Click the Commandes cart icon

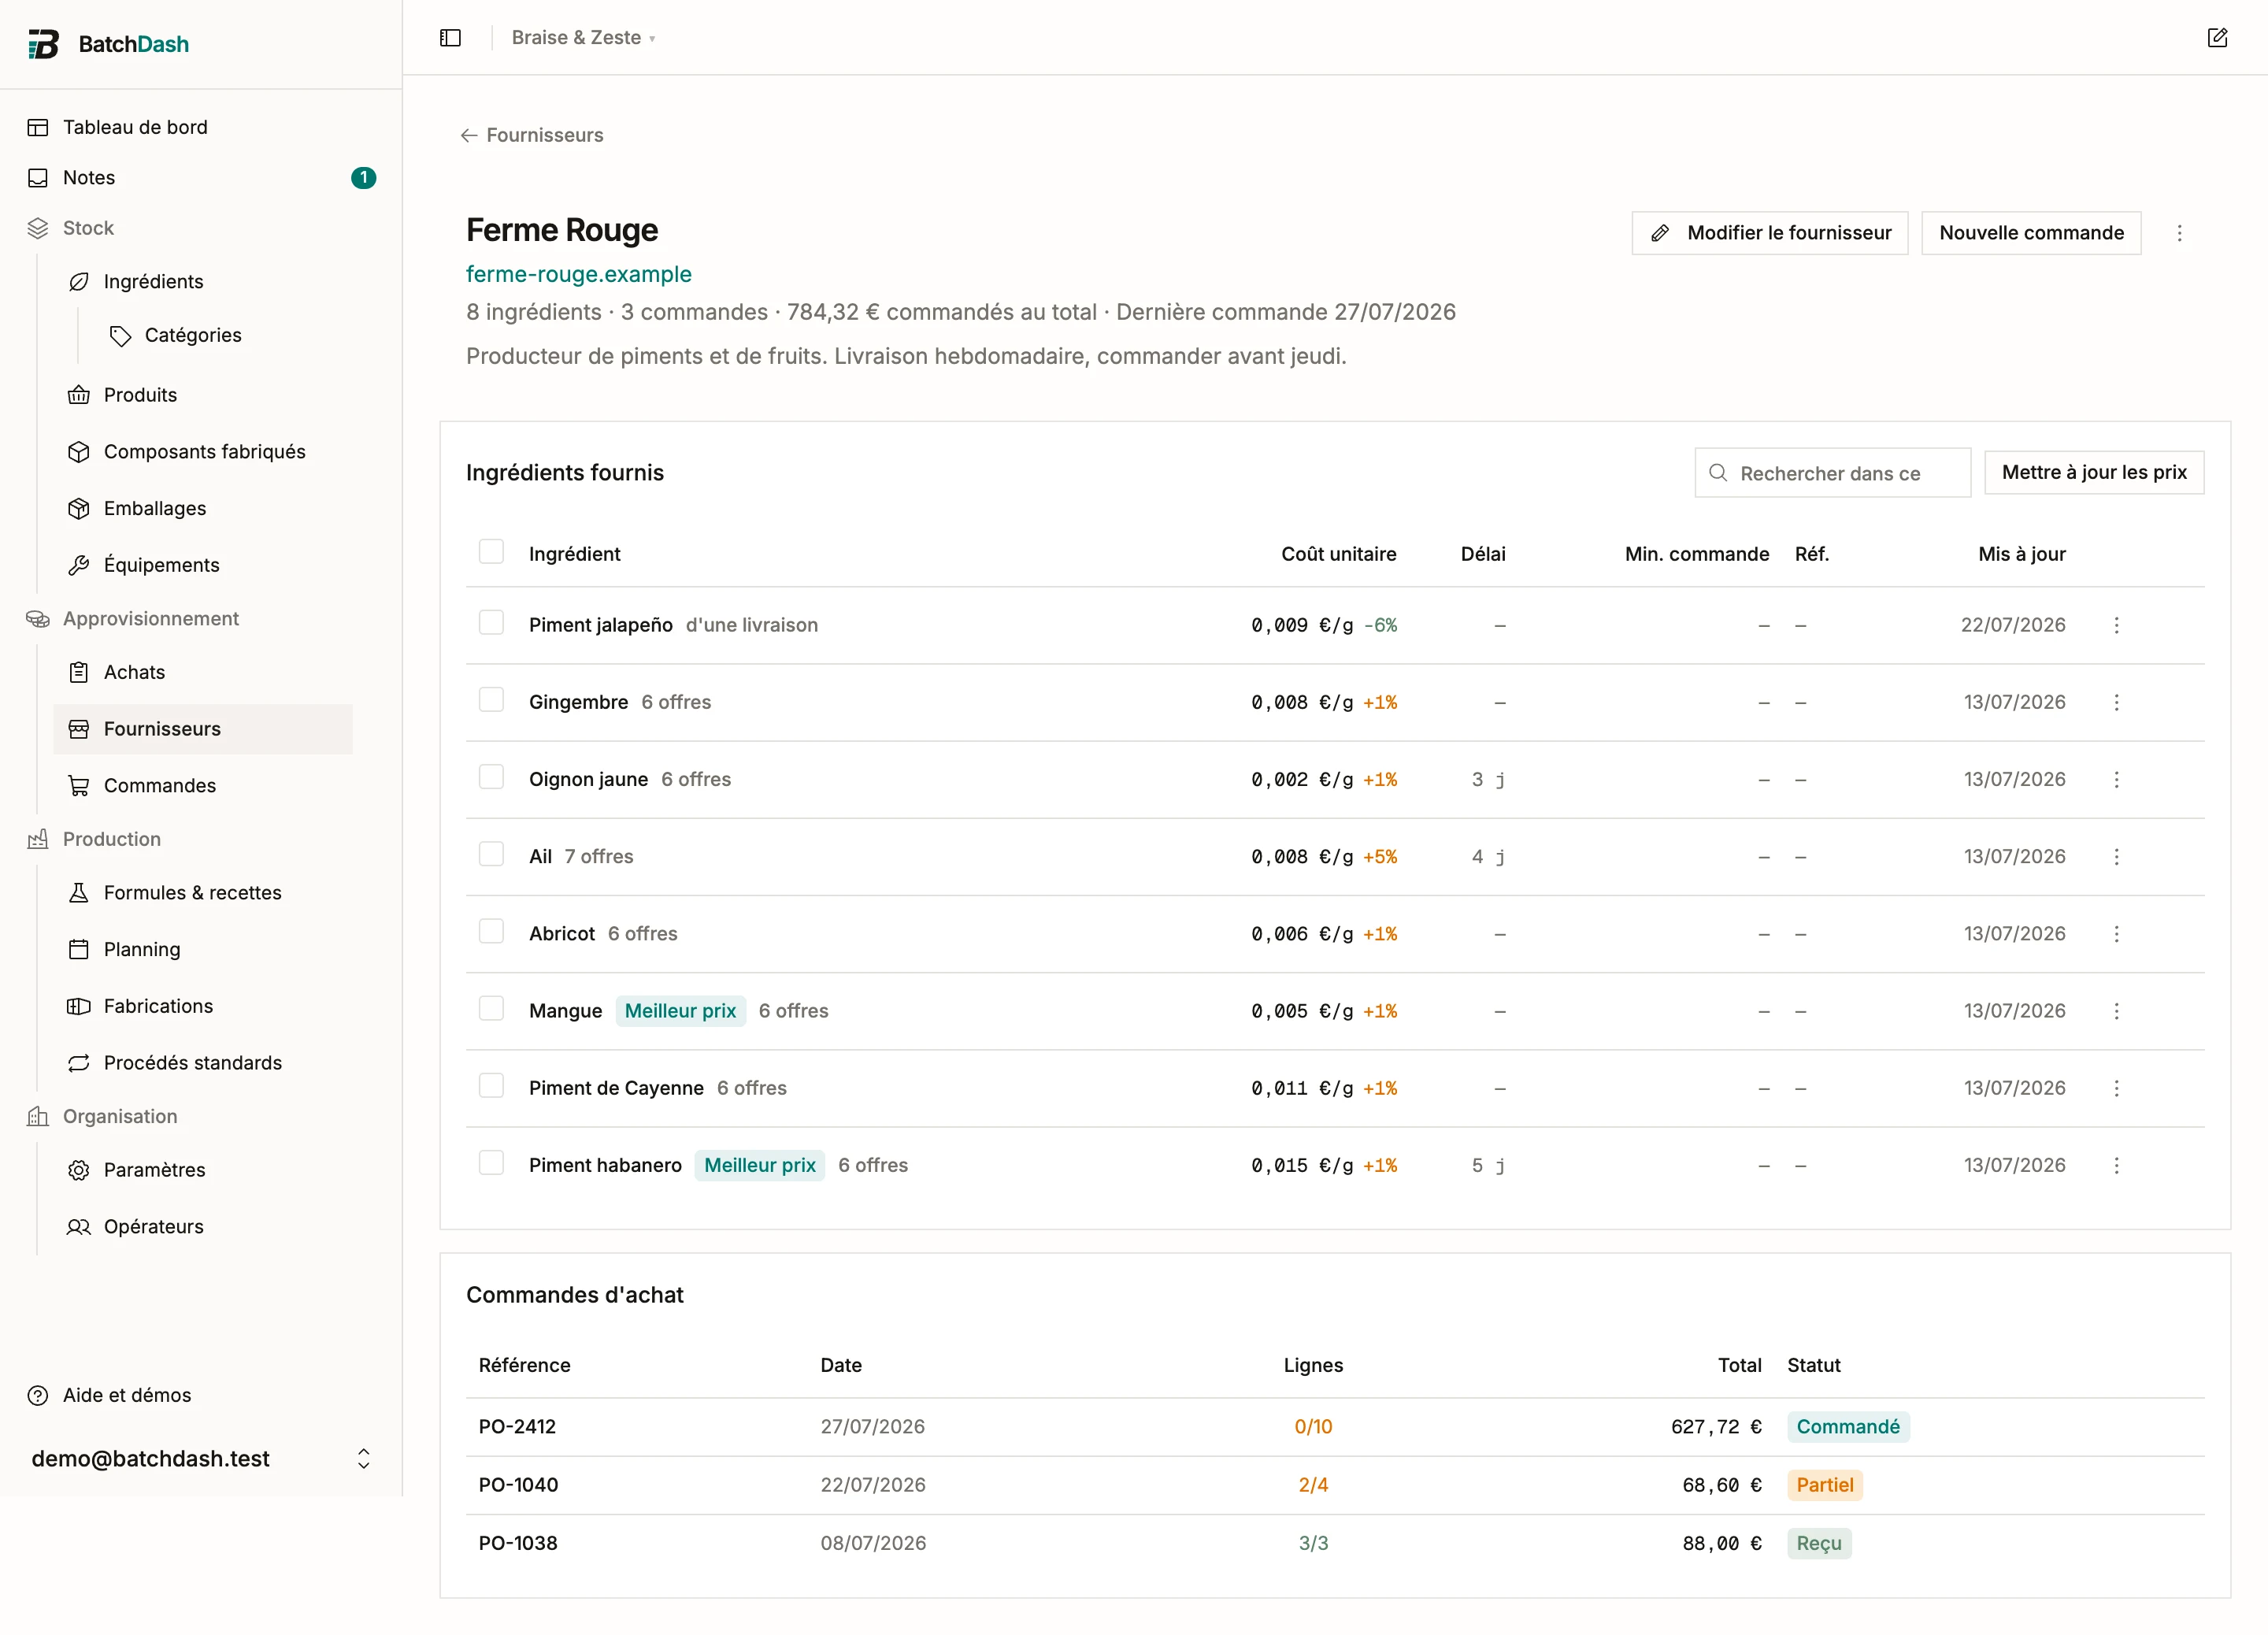79,786
